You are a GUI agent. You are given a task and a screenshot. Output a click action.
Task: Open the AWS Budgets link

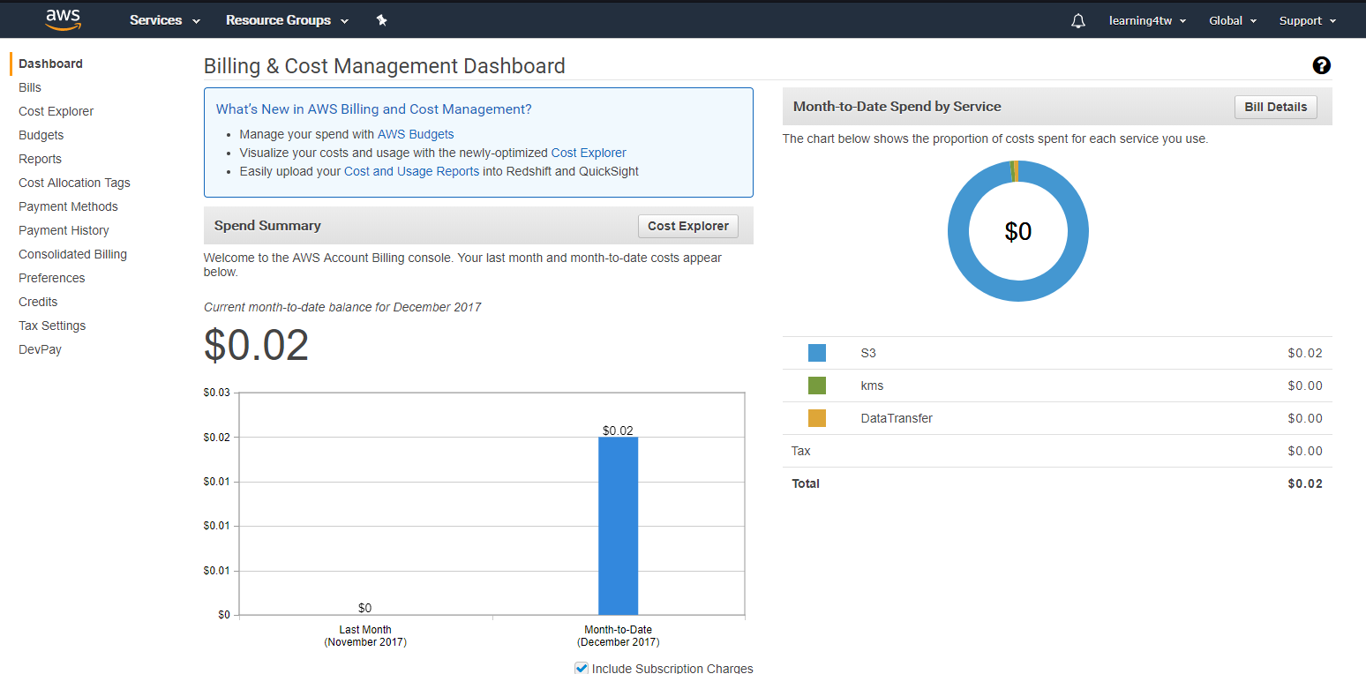click(x=416, y=134)
